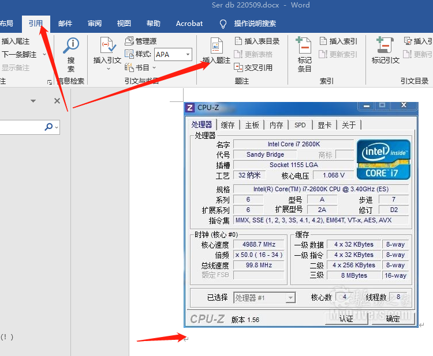Open the APA citation style combo box
The height and width of the screenshot is (356, 433).
173,54
